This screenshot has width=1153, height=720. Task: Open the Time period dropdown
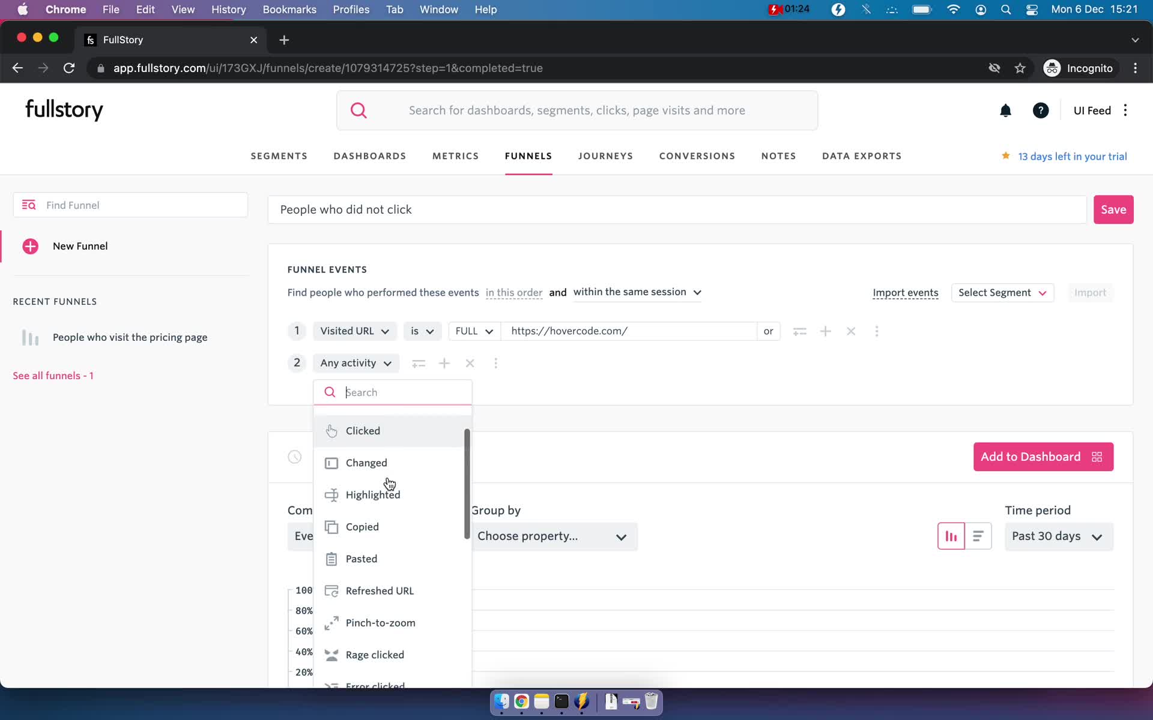(x=1058, y=535)
